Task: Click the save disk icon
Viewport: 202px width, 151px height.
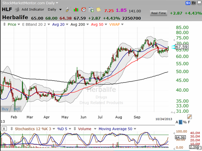Action: [199, 3]
